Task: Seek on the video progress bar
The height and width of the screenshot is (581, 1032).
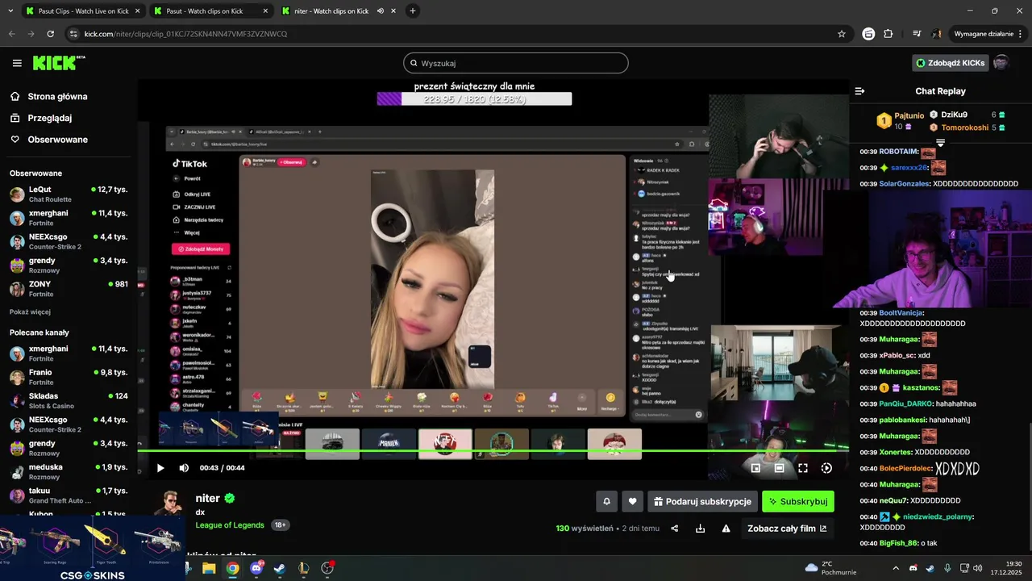Action: [492, 451]
